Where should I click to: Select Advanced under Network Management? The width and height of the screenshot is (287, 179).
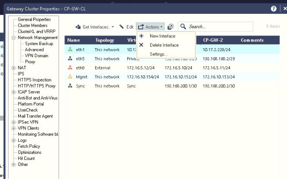tap(34, 50)
